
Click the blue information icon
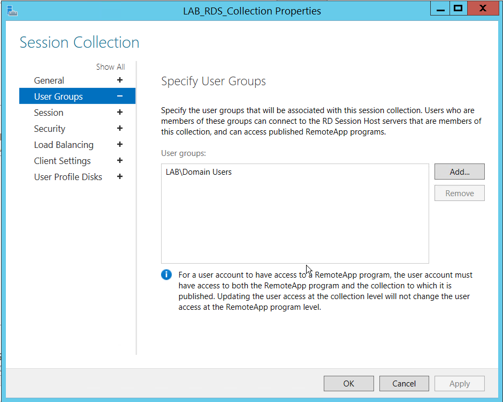click(166, 275)
